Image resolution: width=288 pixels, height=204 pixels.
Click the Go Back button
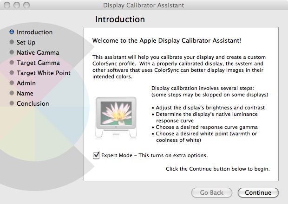(212, 192)
